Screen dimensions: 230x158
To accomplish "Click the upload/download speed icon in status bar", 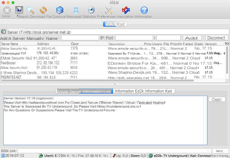I will (114, 156).
